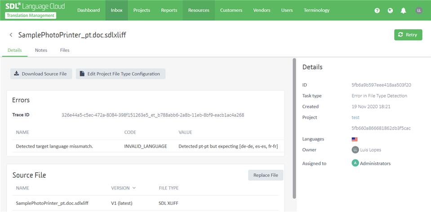Click the CODE column header

pos(131,132)
